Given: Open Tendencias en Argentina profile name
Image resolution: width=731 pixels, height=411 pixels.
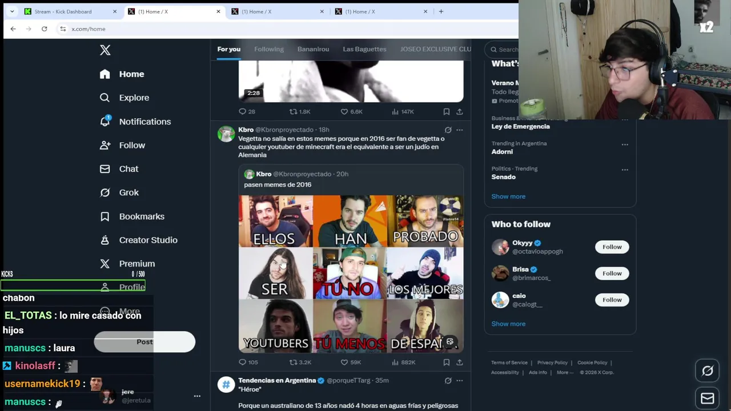Looking at the screenshot, I should click(x=277, y=381).
